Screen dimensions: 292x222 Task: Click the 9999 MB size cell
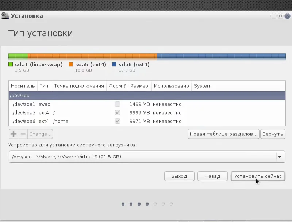(x=140, y=113)
